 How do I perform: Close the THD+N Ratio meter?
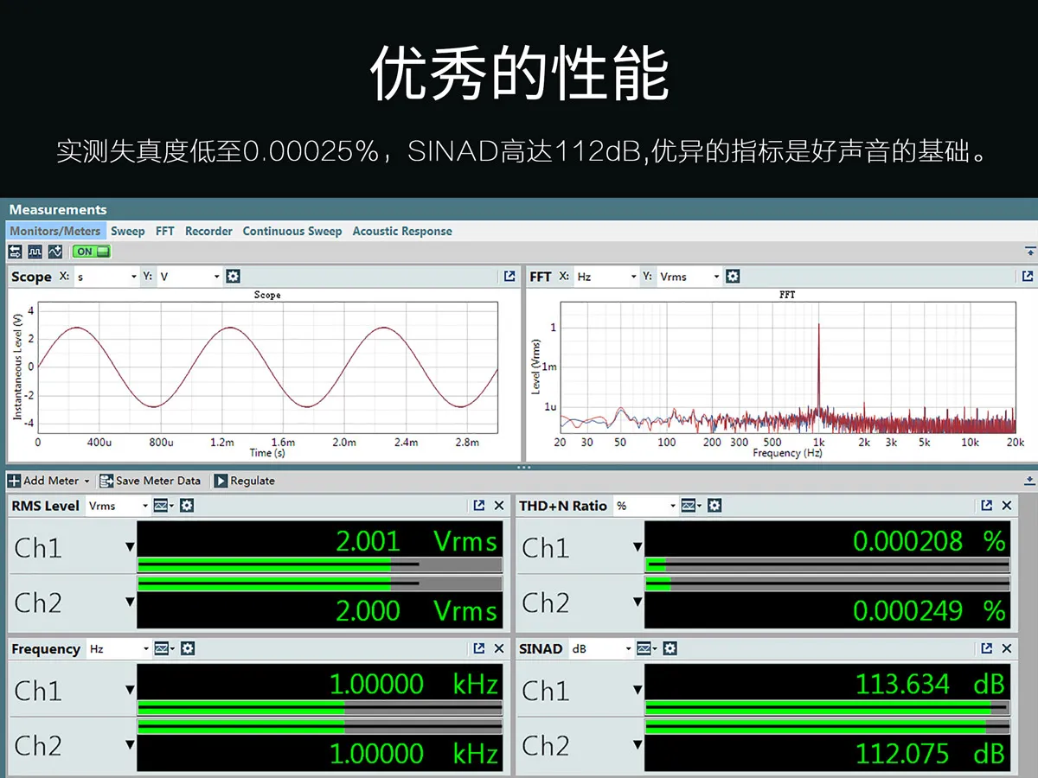point(1007,506)
